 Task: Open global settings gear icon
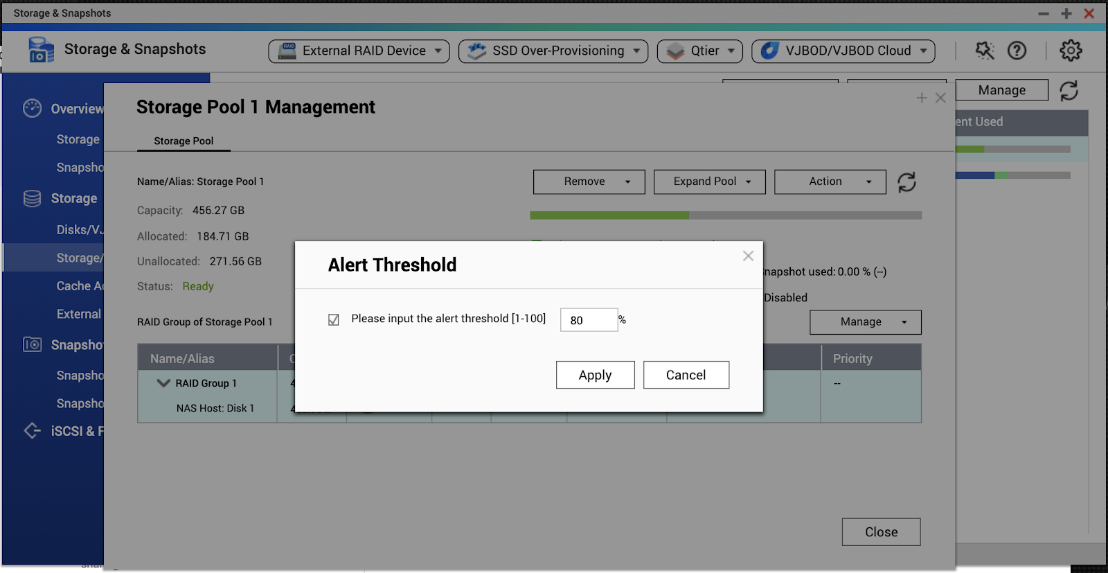(x=1071, y=51)
